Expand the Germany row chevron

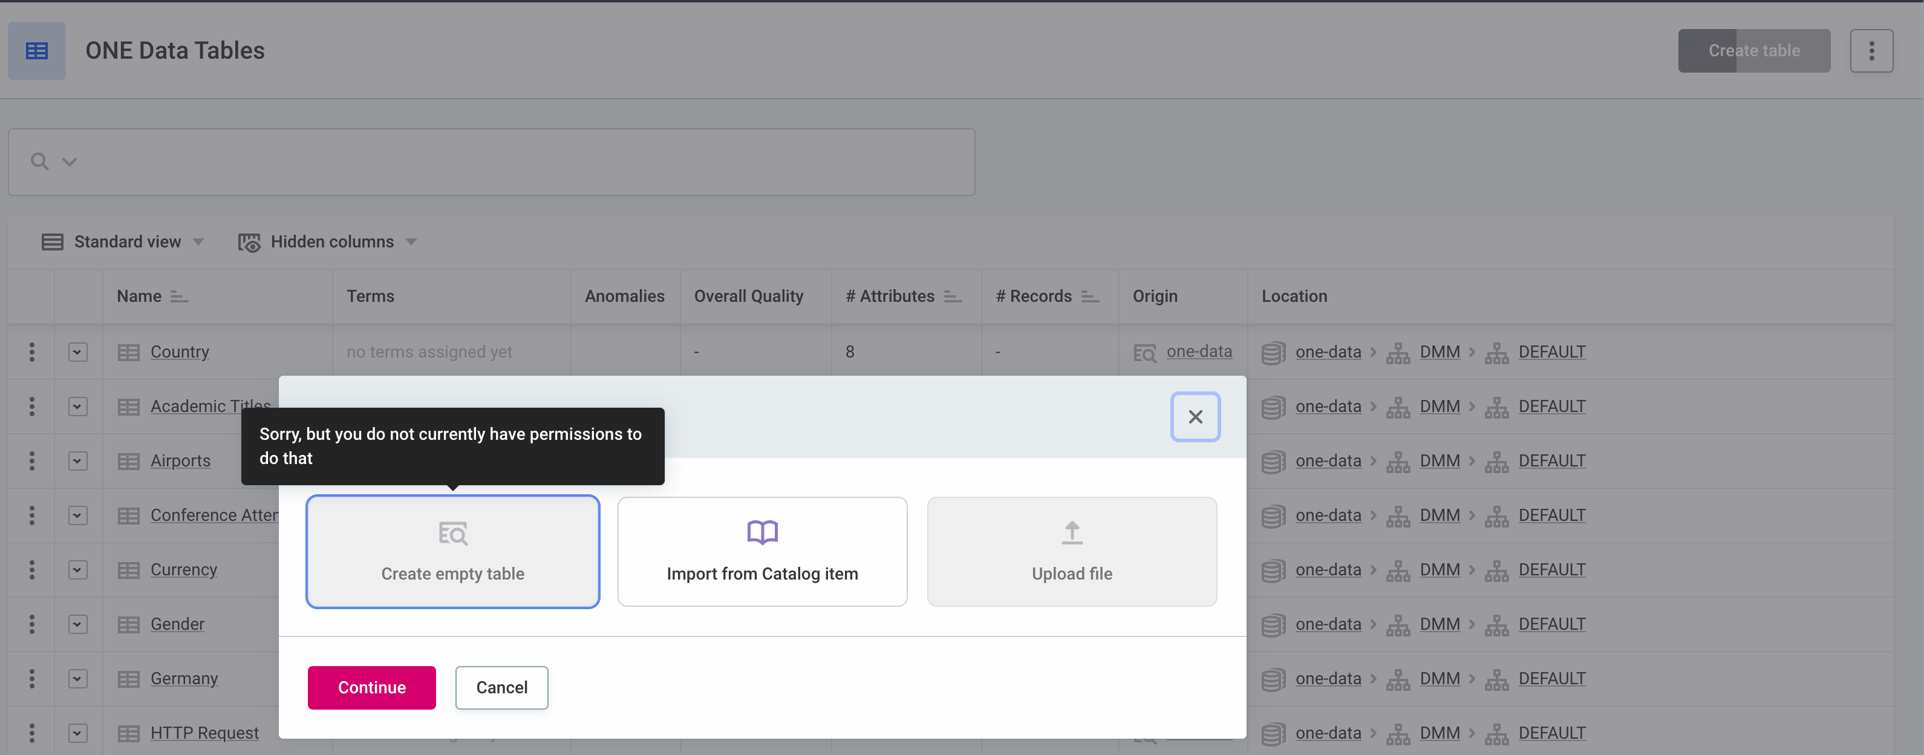click(77, 679)
